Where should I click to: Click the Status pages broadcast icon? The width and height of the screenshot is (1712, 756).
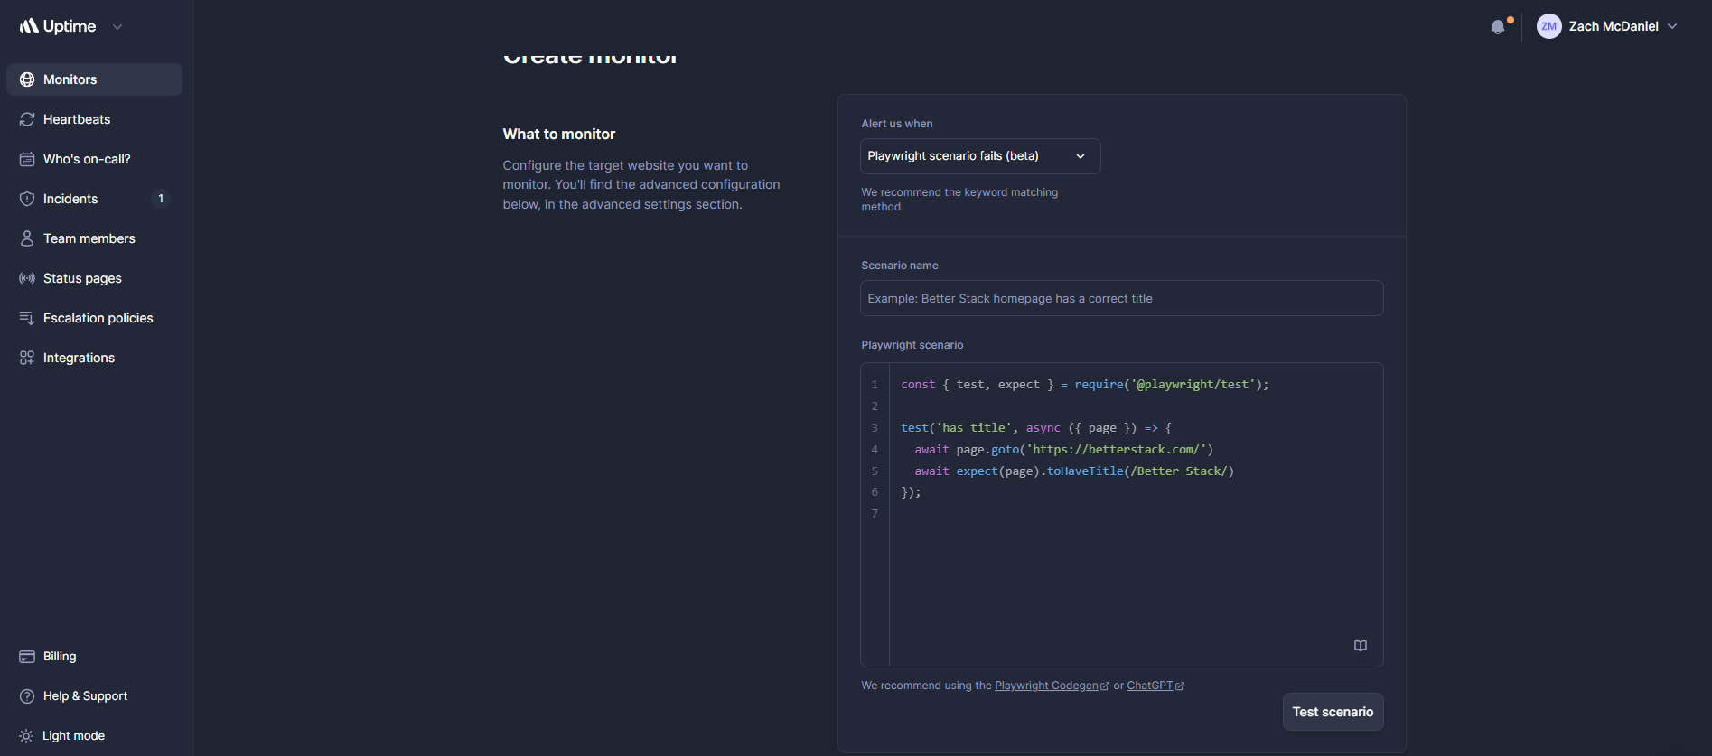tap(27, 278)
